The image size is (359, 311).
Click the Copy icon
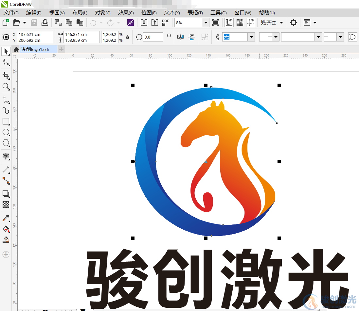[x=69, y=23]
